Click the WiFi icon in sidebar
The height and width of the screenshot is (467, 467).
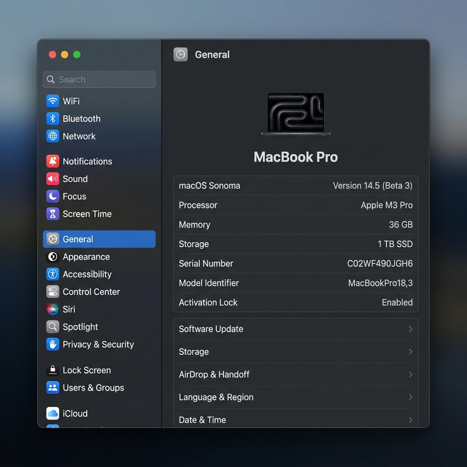(x=53, y=101)
